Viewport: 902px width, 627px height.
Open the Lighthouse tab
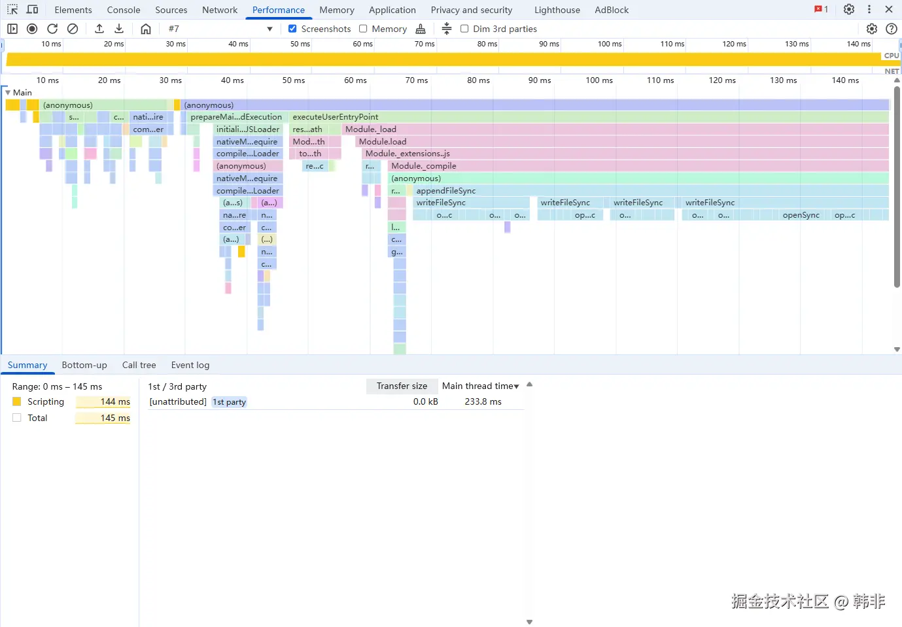pos(557,10)
